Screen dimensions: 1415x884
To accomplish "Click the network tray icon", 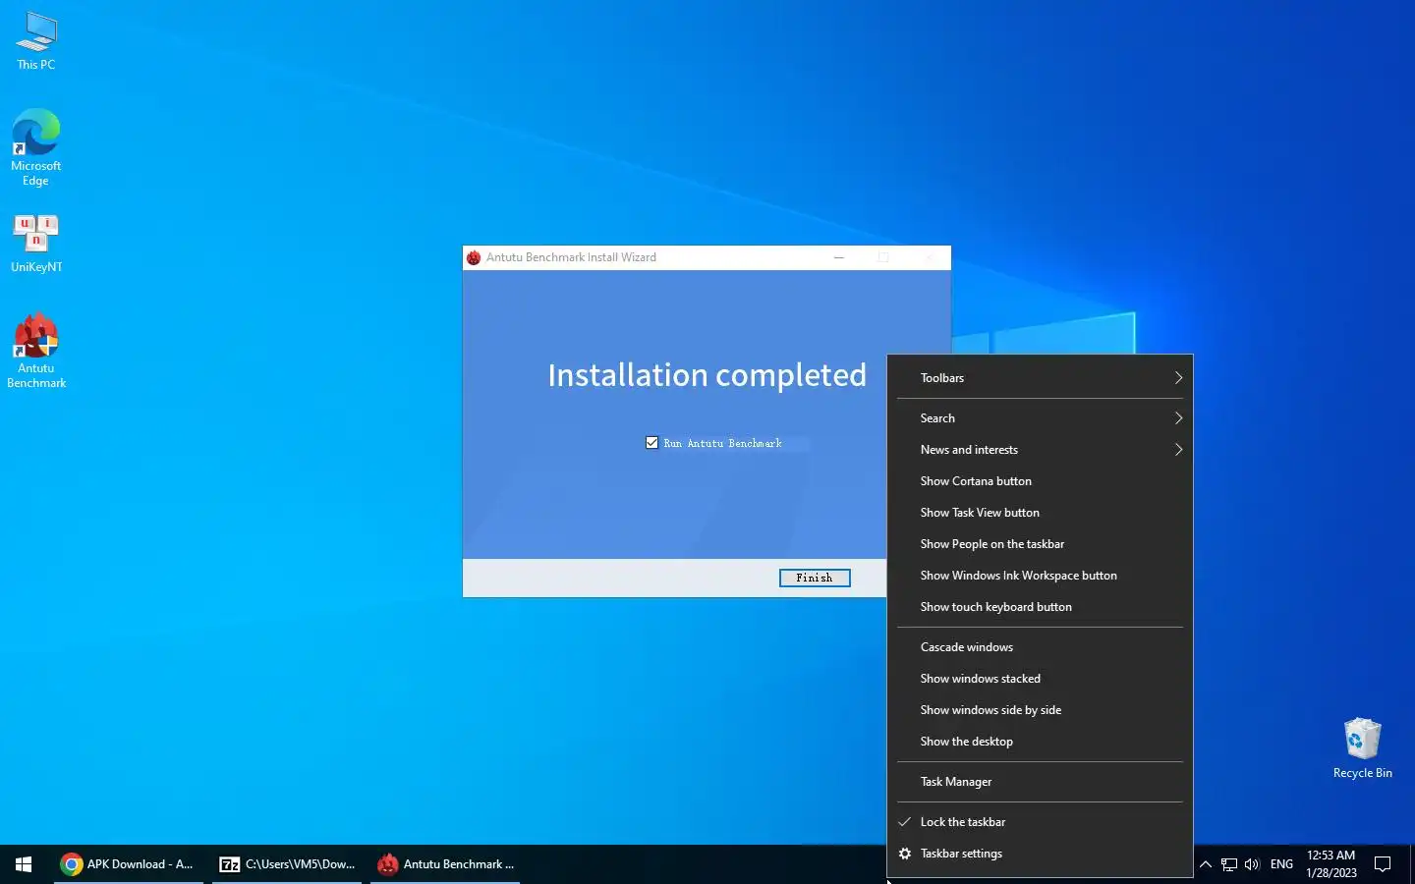I will tap(1229, 864).
